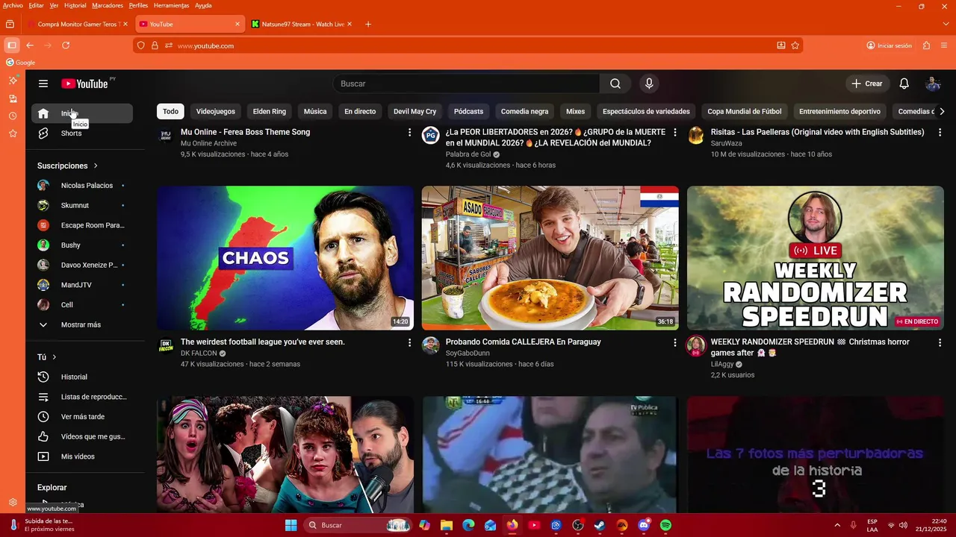Open the Archivo menu
The image size is (956, 537).
point(13,5)
